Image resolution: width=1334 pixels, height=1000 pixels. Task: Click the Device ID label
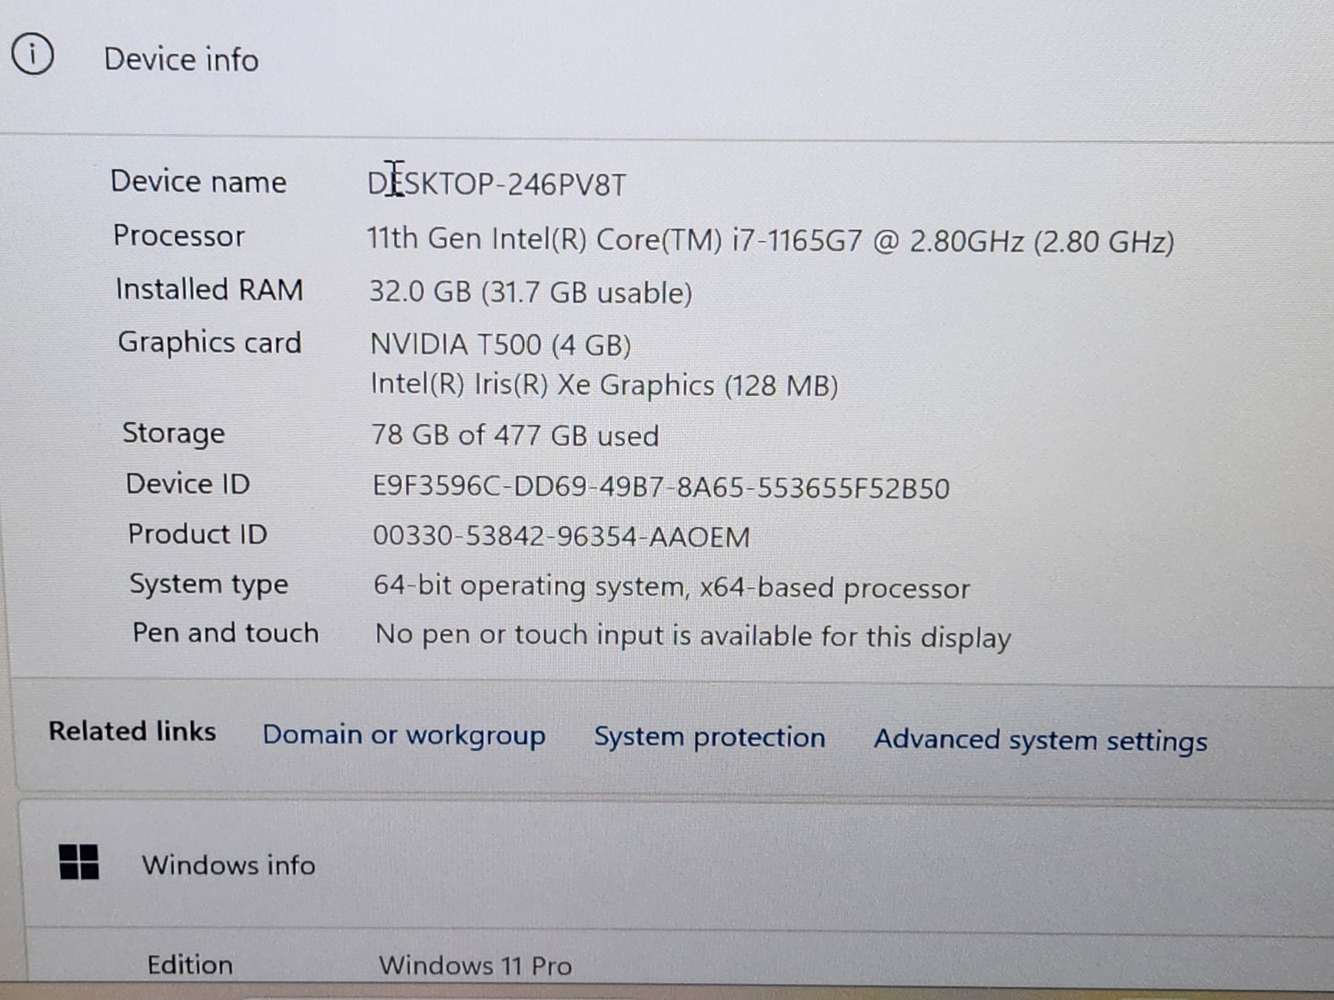pyautogui.click(x=188, y=484)
